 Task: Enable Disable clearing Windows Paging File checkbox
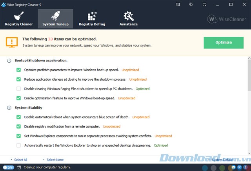click(x=18, y=89)
